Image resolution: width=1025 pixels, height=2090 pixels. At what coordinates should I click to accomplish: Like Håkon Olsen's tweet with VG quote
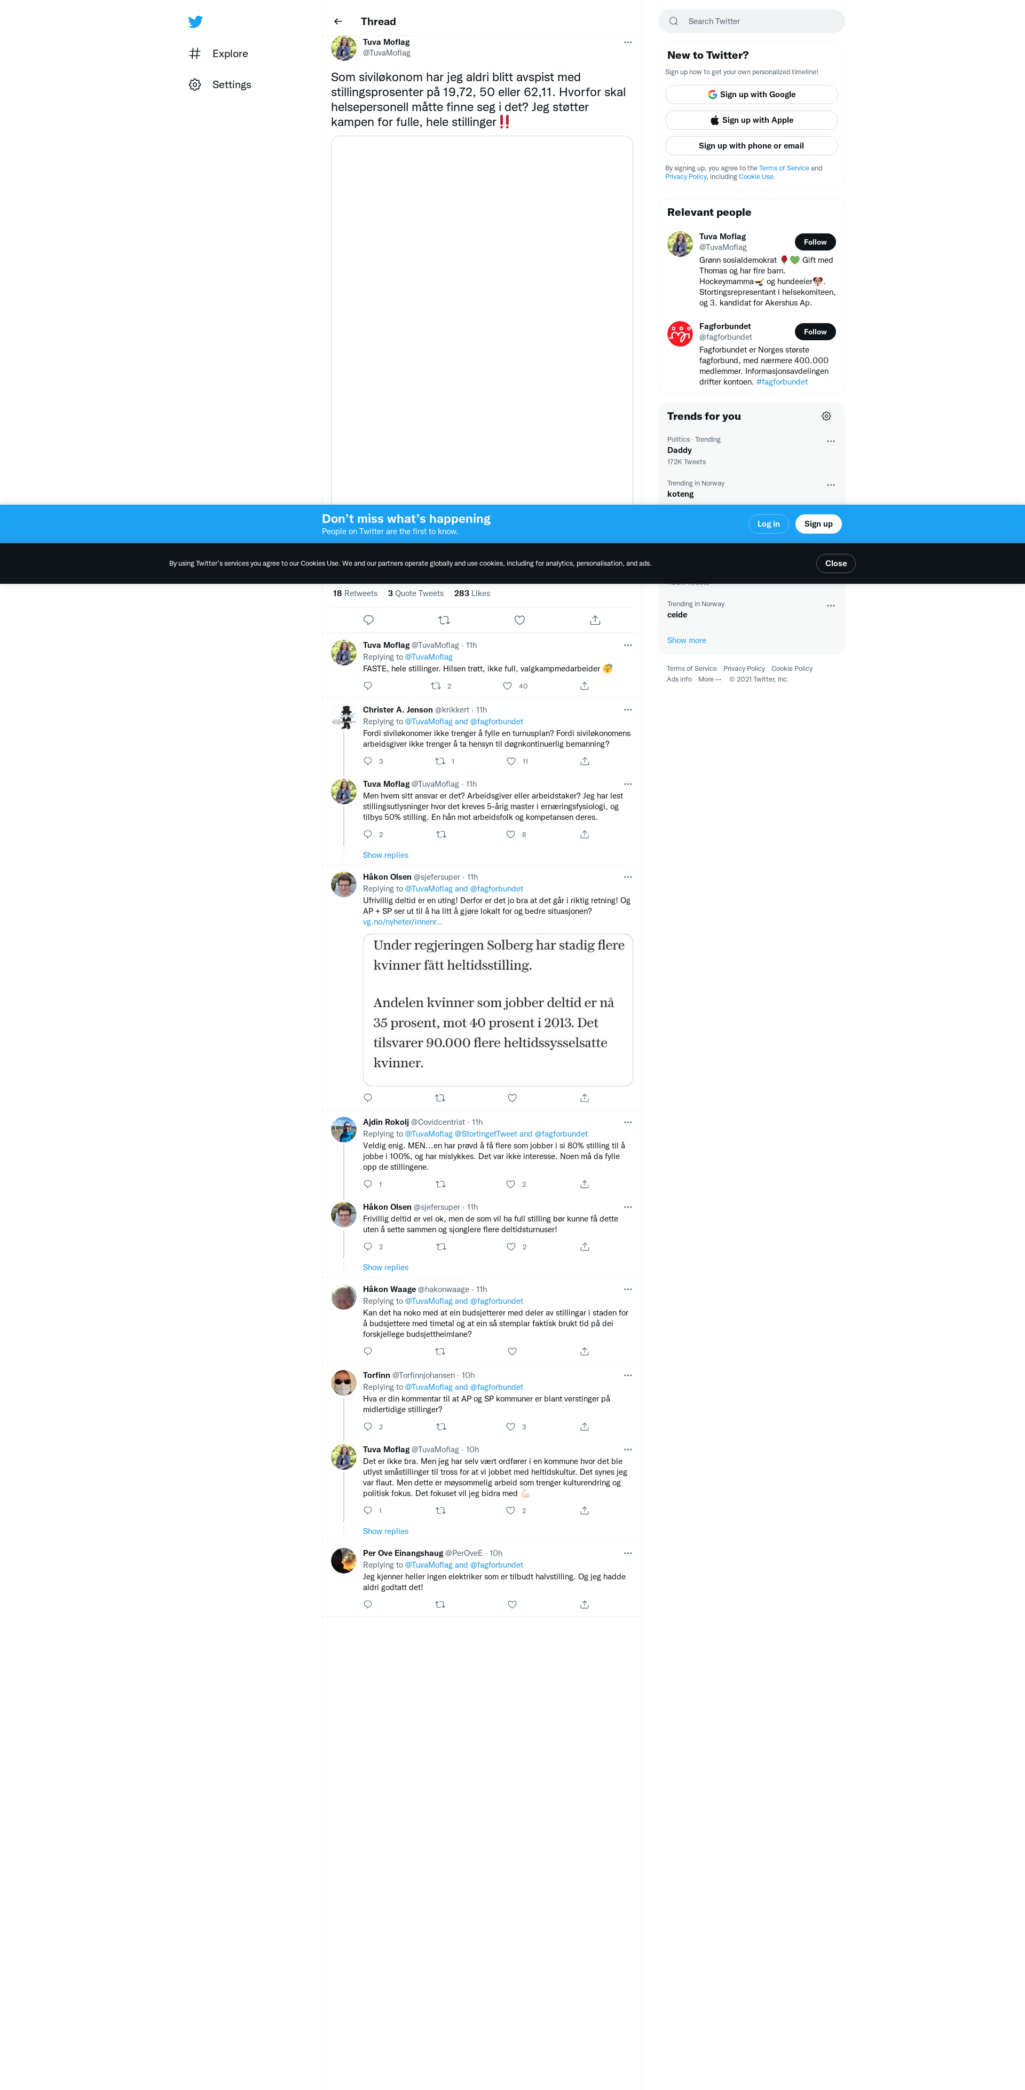point(512,1099)
